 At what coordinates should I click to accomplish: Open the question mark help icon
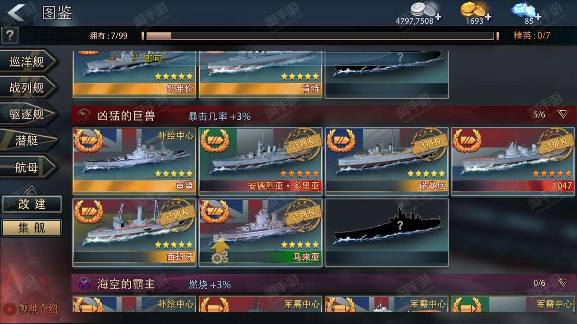coord(9,35)
